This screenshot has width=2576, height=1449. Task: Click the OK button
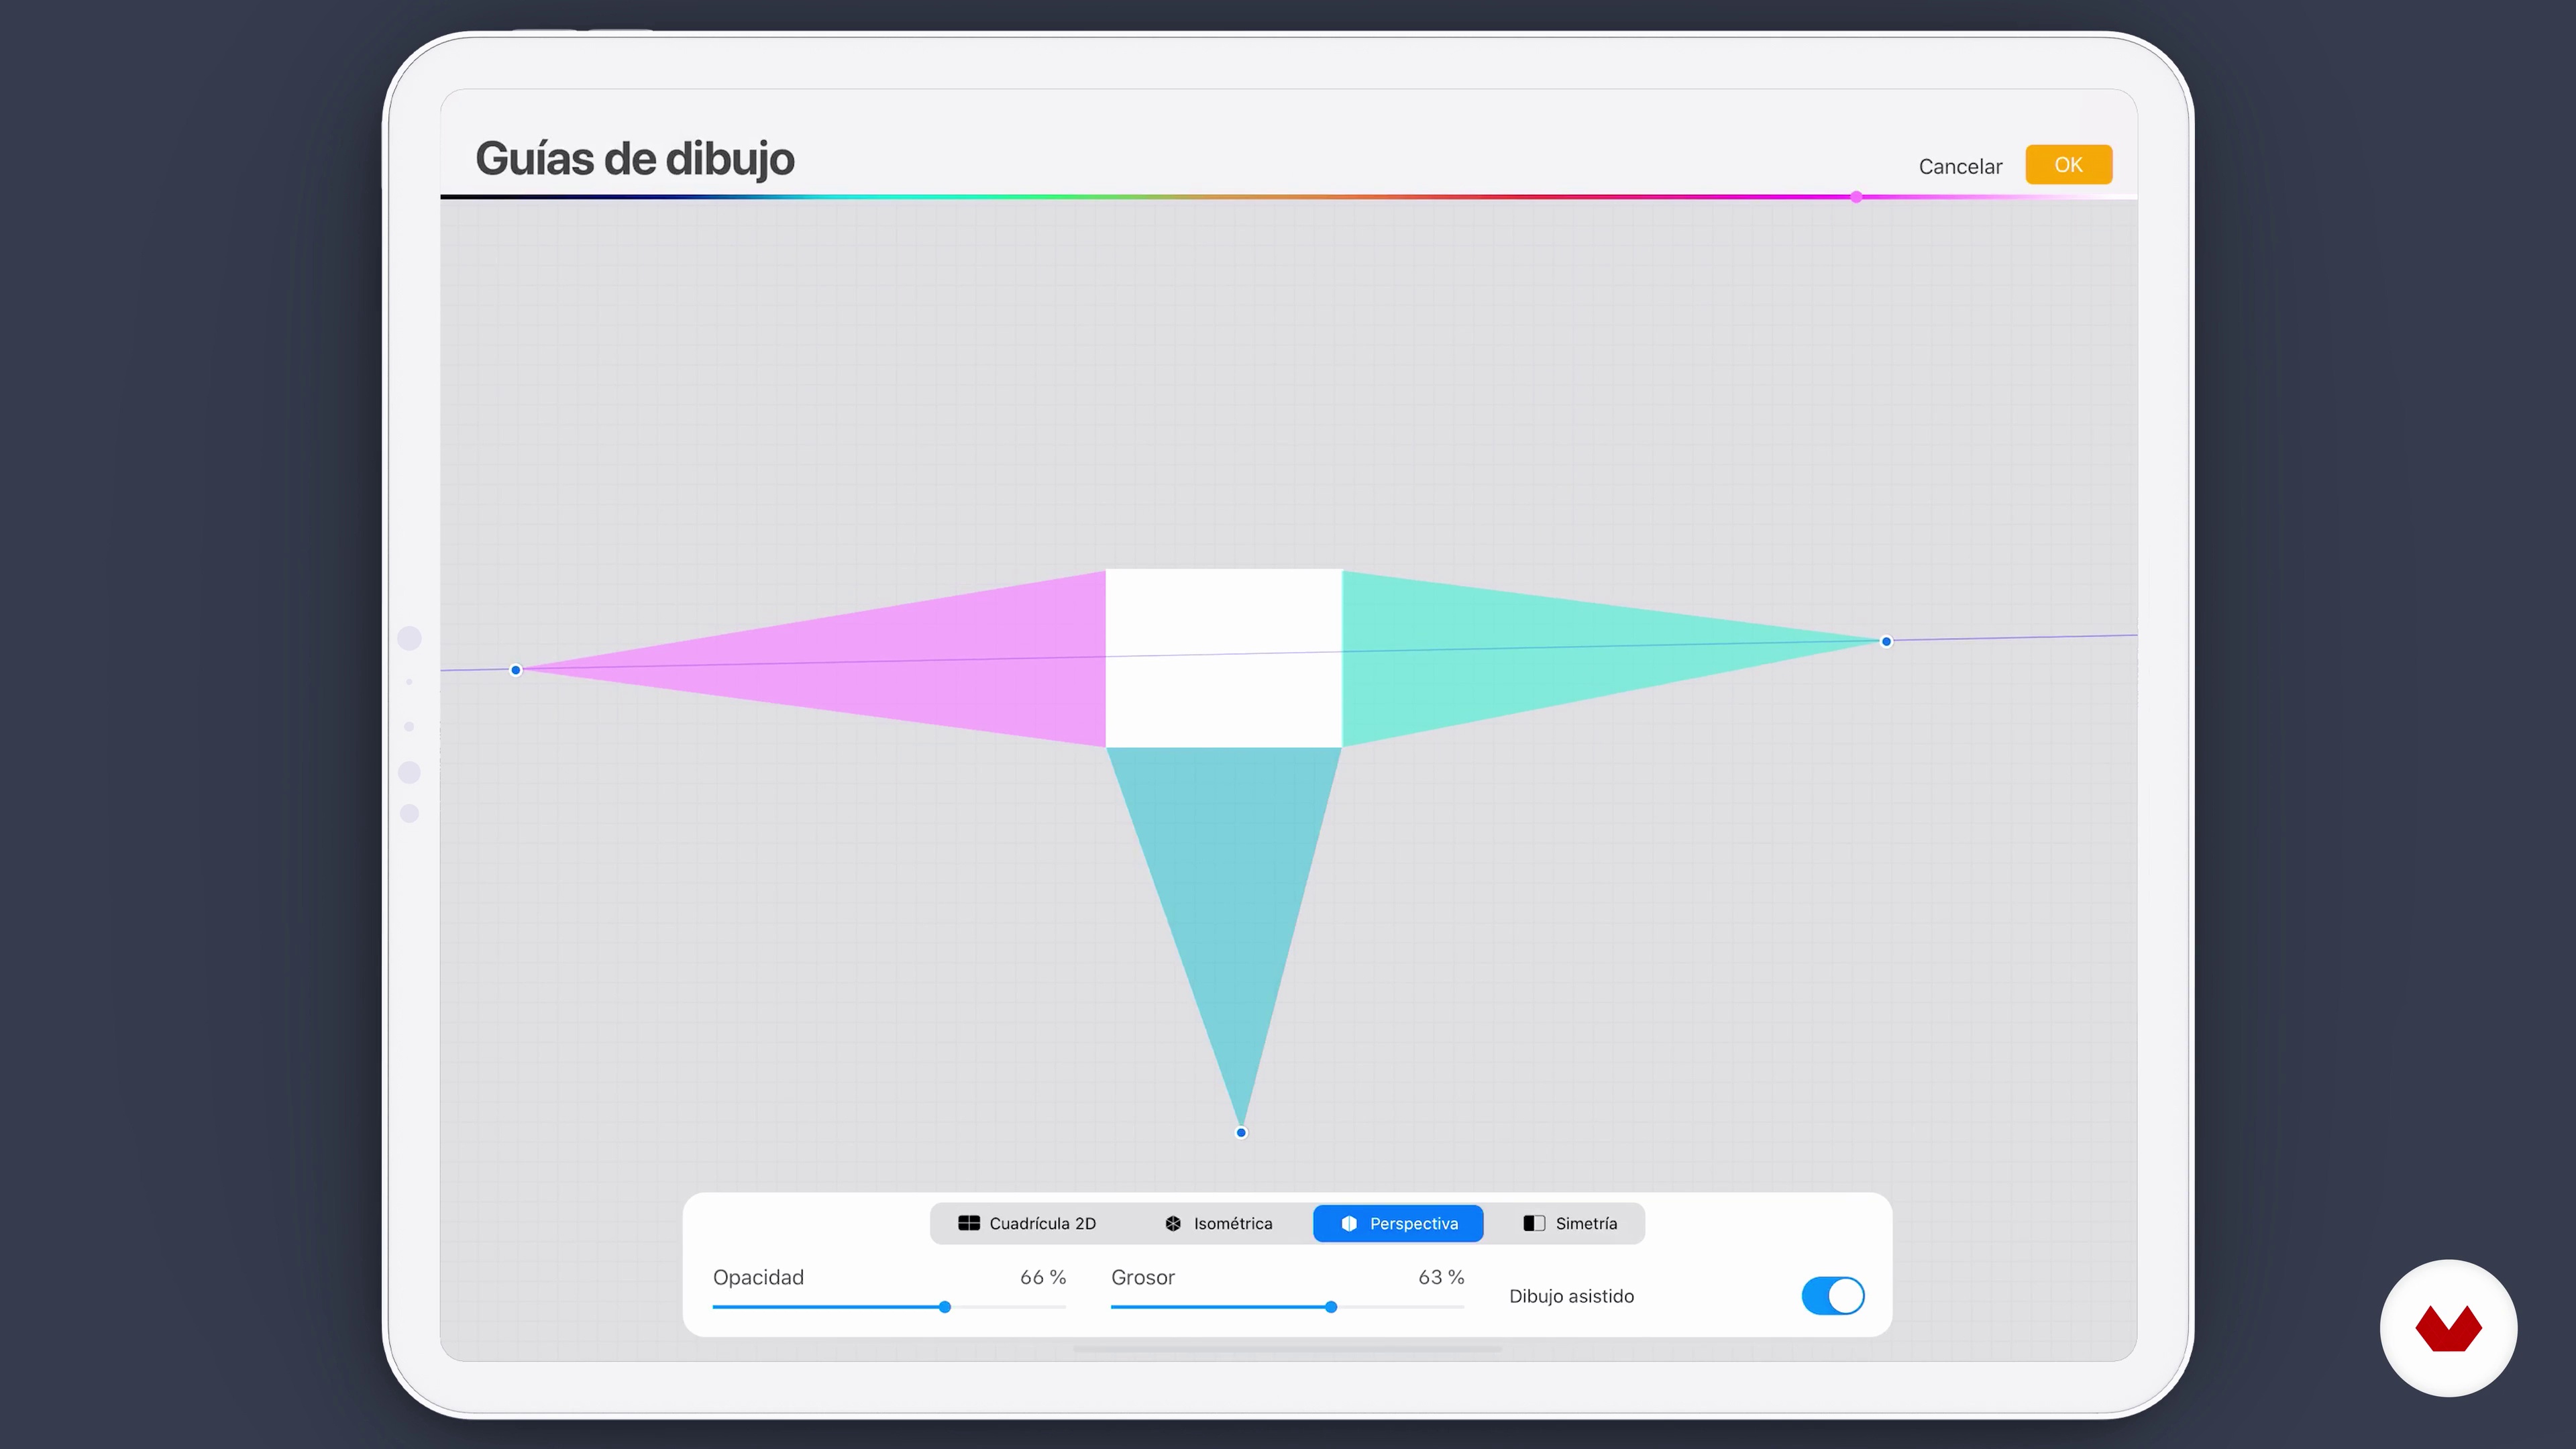click(2068, 165)
